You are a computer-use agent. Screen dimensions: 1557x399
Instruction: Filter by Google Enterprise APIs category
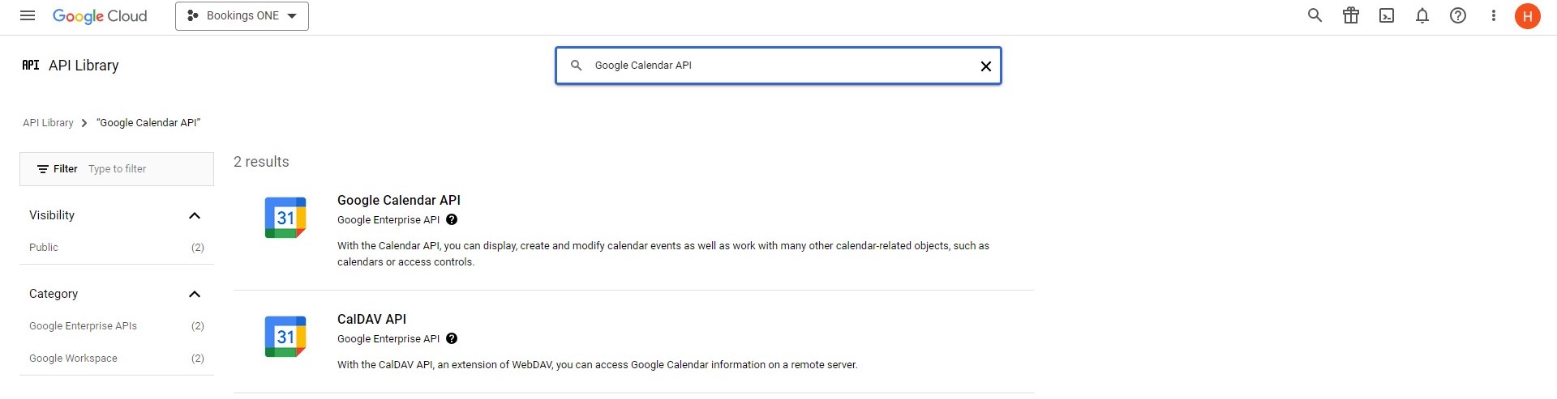click(x=83, y=326)
